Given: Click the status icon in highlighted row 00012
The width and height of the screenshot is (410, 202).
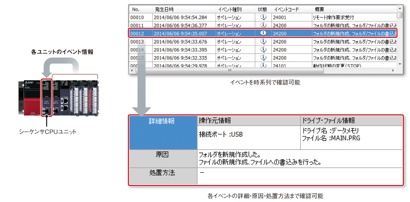Looking at the screenshot, I should [x=263, y=33].
